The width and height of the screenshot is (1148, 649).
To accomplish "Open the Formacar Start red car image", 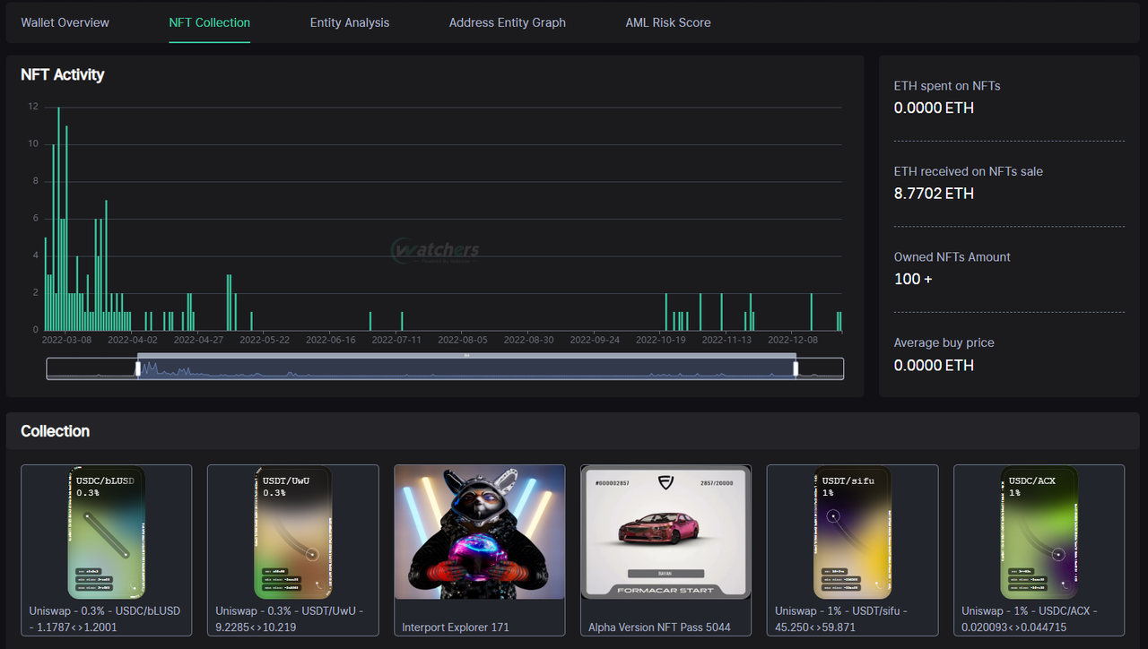I will [666, 532].
